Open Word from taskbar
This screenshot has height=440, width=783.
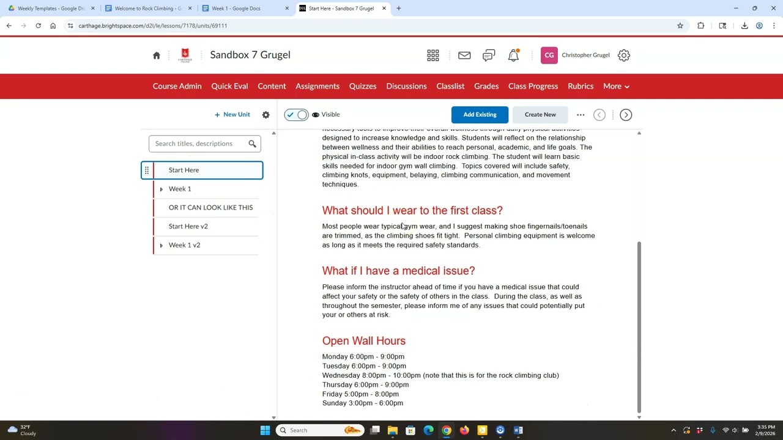point(518,430)
